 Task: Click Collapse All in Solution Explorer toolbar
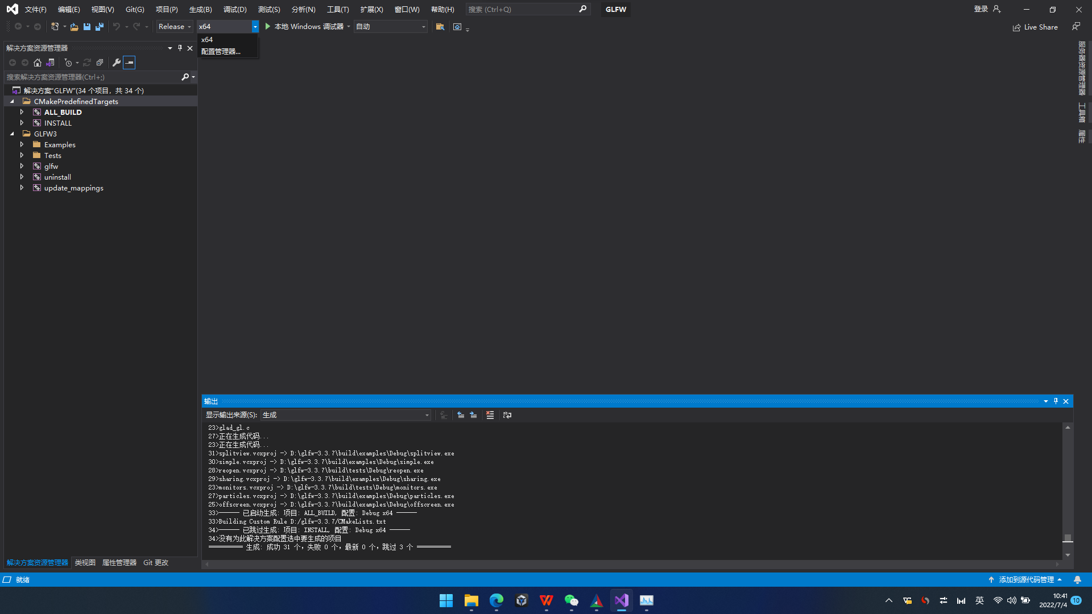point(100,63)
